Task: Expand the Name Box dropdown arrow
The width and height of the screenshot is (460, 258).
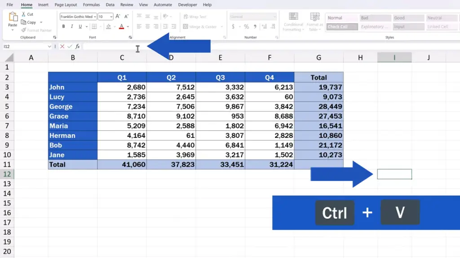Action: 49,47
